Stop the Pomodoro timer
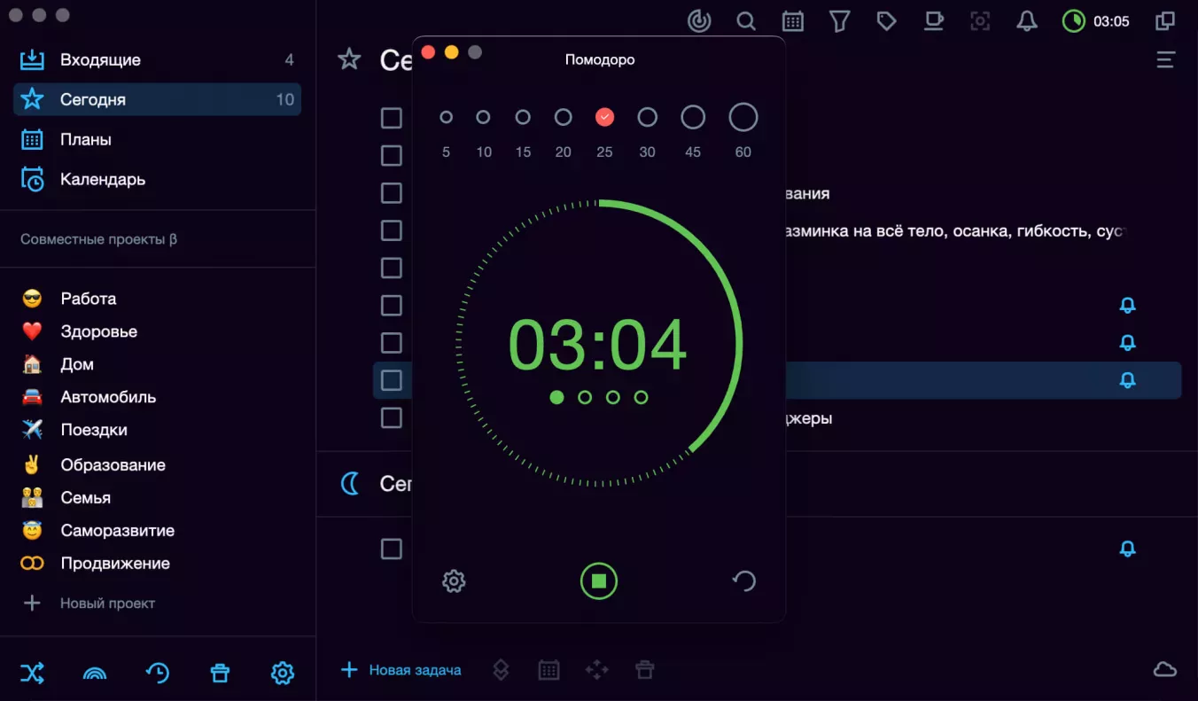 pos(599,581)
